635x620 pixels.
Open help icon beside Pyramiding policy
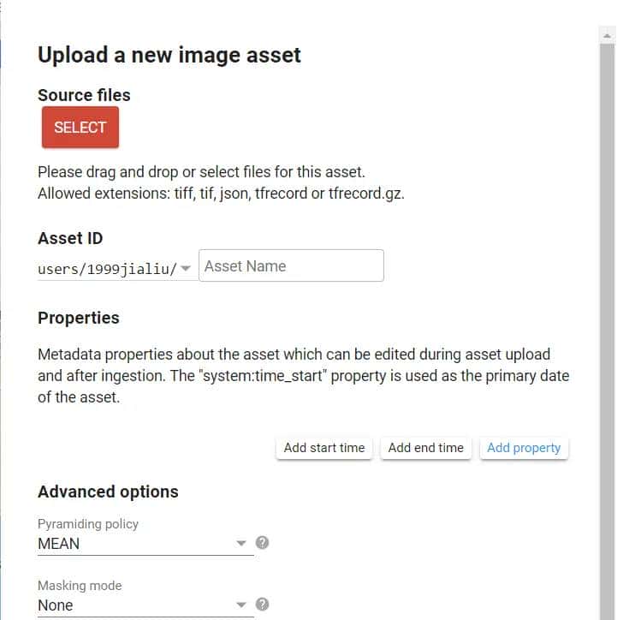click(x=263, y=542)
